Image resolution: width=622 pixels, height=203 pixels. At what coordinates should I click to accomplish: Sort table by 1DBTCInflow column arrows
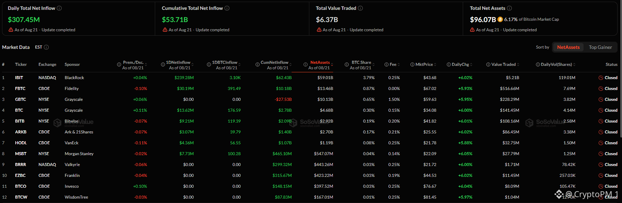tap(240, 64)
